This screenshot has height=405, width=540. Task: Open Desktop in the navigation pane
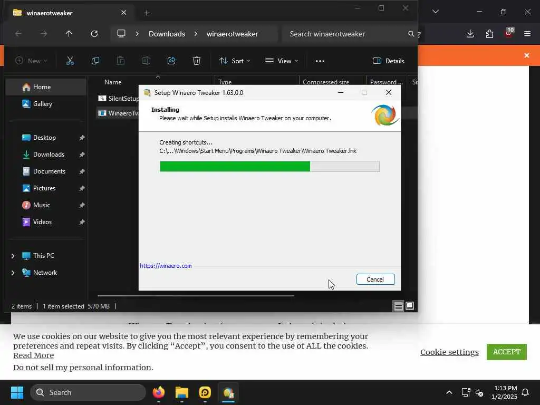[45, 138]
